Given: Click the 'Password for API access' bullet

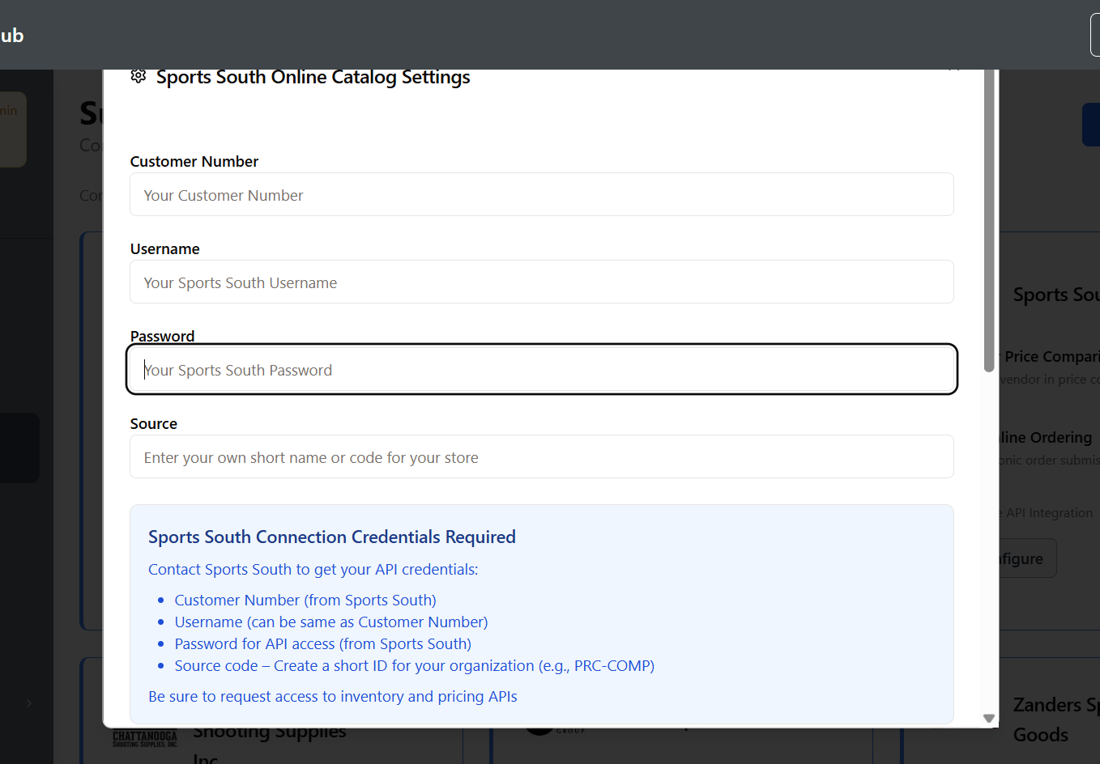Looking at the screenshot, I should (x=323, y=643).
